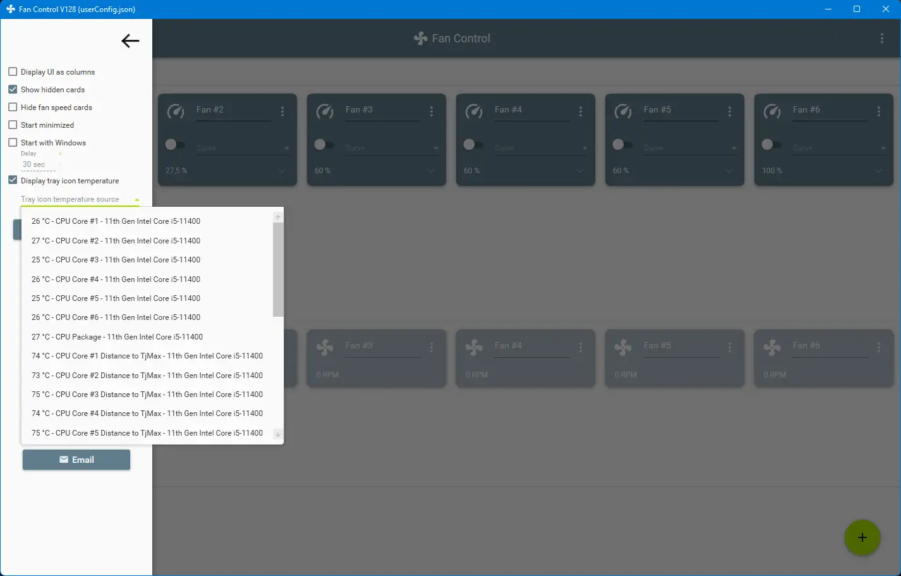The height and width of the screenshot is (576, 901).
Task: Toggle the Fan #3 manual control switch
Action: pos(324,145)
